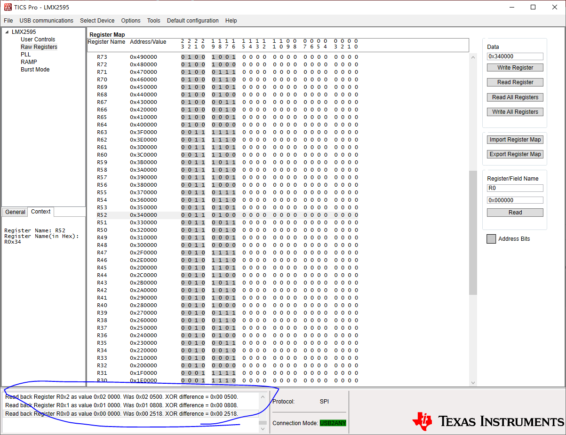Open the Burst Mode page
Screen dimensions: 566x435
click(35, 70)
